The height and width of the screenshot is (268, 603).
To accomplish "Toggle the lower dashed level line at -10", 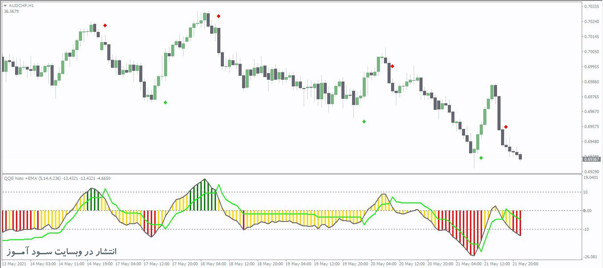I will tap(266, 229).
